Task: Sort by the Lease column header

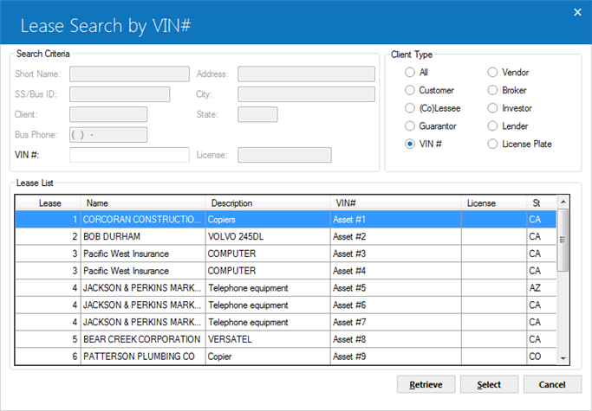Action: (48, 203)
